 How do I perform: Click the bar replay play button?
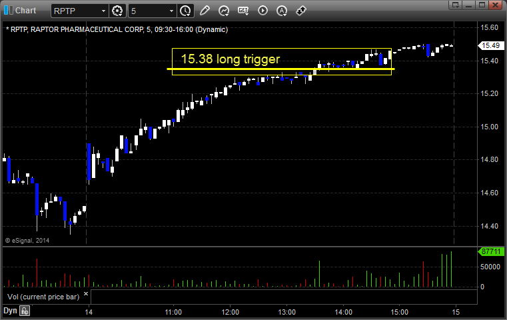[262, 11]
